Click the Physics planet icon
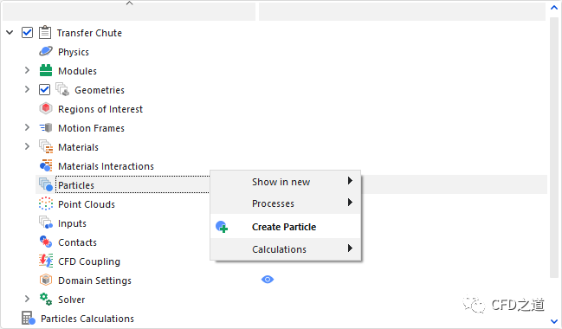 (46, 51)
